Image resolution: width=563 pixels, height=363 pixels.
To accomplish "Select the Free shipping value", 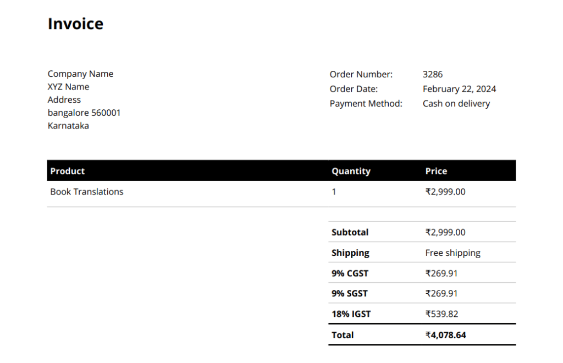I will pyautogui.click(x=451, y=253).
